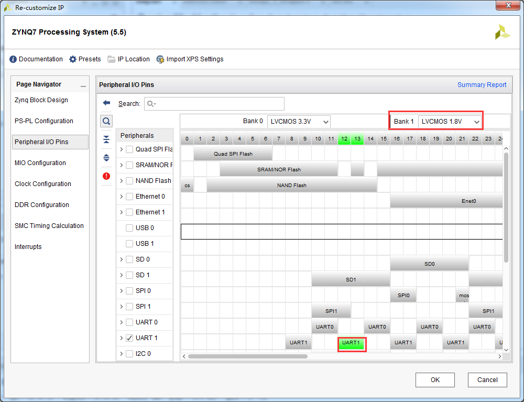Click the OK button
This screenshot has height=402, width=524.
(435, 380)
